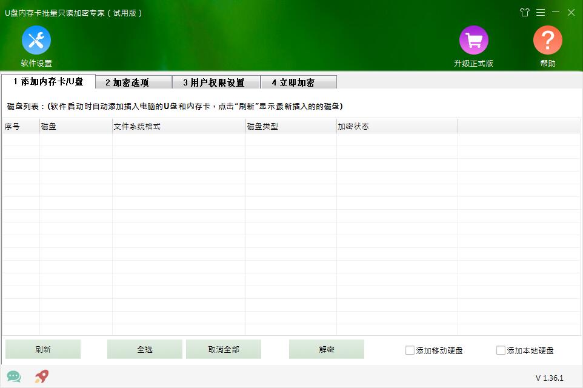Switch to tab 1 添加内存卡/U盘

point(48,81)
